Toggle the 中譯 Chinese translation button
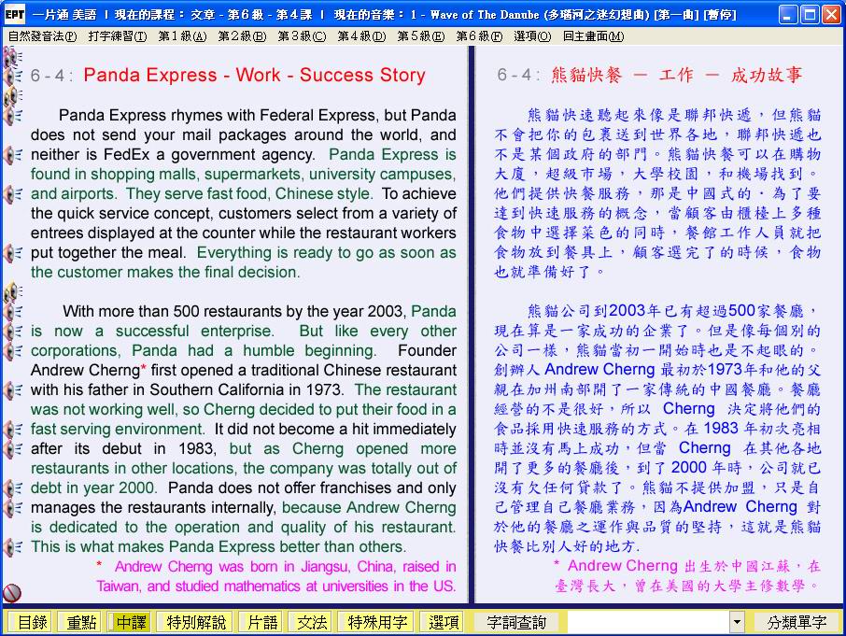Viewport: 846px width, 636px height. click(x=132, y=622)
